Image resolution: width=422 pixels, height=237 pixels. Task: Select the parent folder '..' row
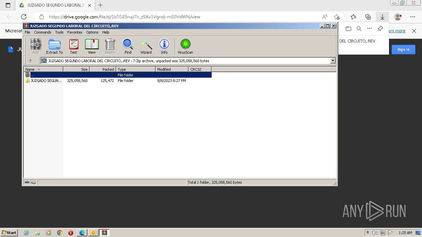(118, 75)
